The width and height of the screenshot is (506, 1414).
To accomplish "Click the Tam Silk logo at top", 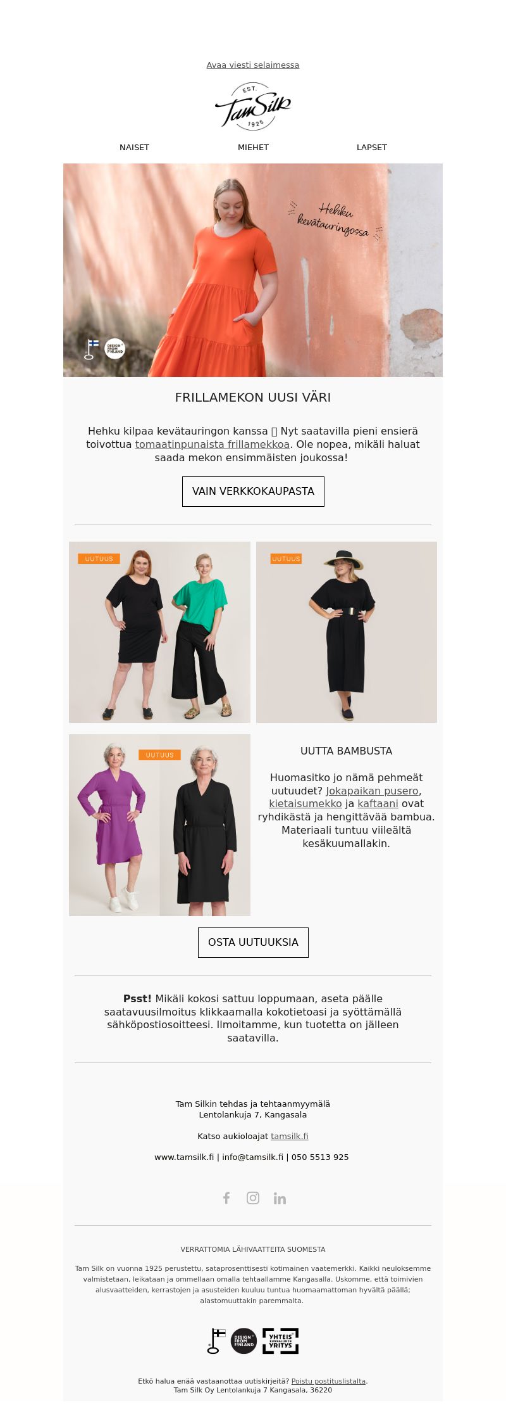I will [253, 106].
